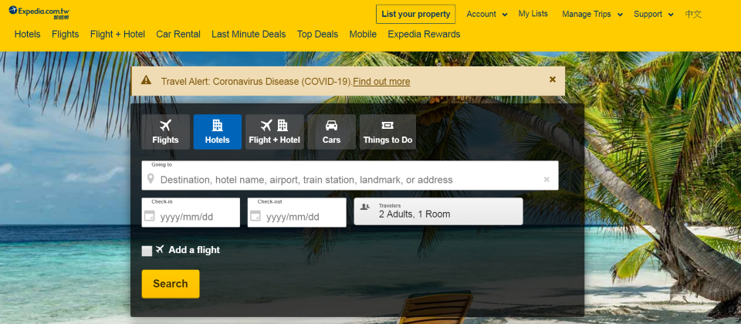Select the Flights airplane tab
The width and height of the screenshot is (741, 324).
point(165,132)
